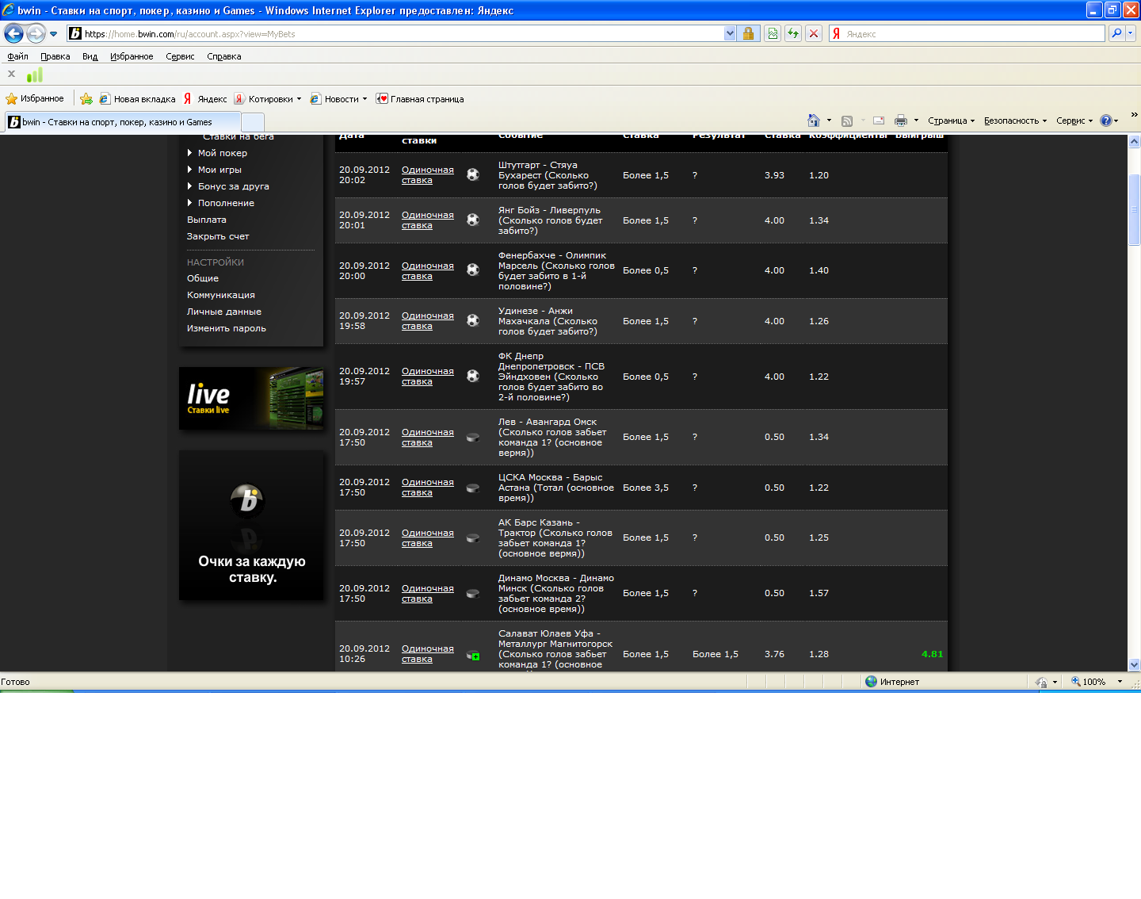This screenshot has height=899, width=1141.
Task: Click the address bar URL field
Action: point(396,34)
